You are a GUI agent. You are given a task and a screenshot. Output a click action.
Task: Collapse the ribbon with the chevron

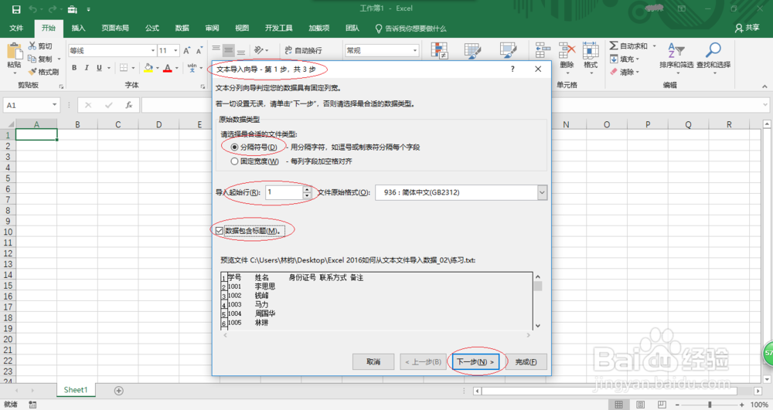tap(764, 86)
